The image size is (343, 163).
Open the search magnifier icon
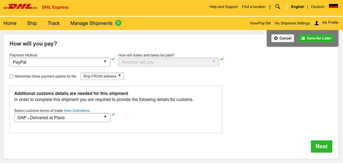click(278, 7)
